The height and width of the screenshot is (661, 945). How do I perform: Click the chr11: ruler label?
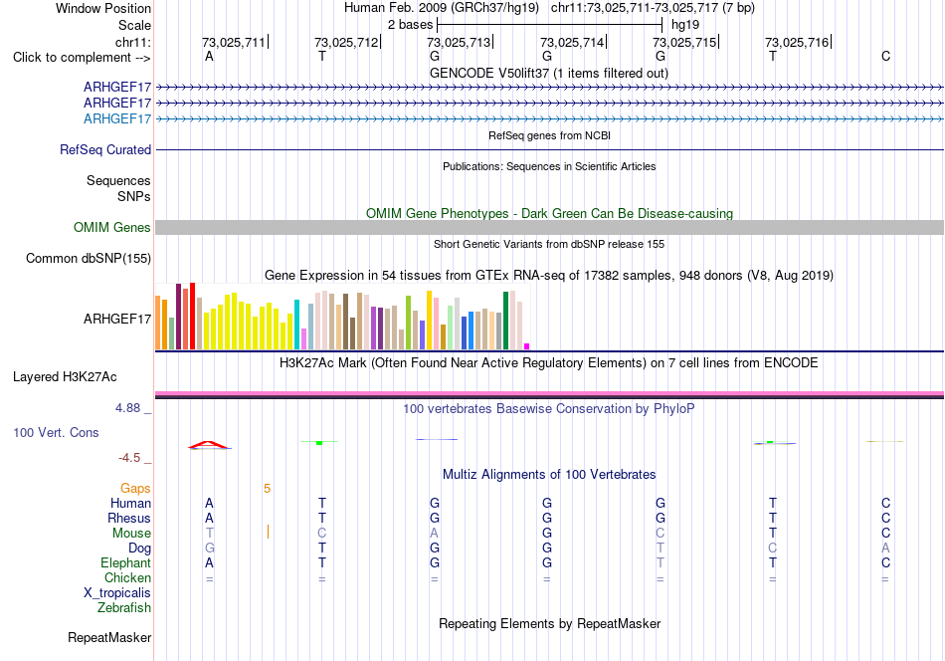[132, 42]
